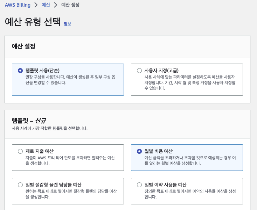Click the 예산 생성 breadcrumb text

[x=70, y=5]
